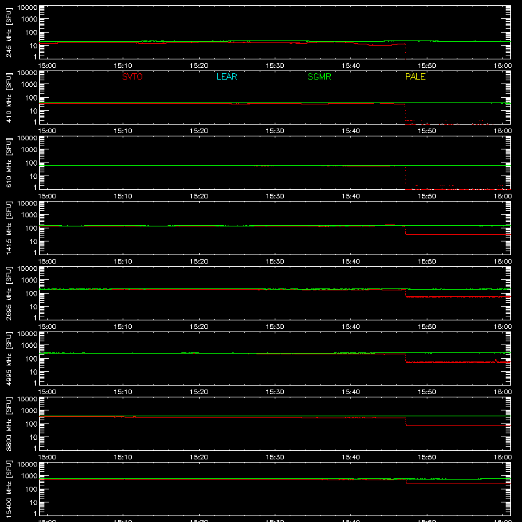Click the 10000 y-tick of 15400 MHz plot
The width and height of the screenshot is (522, 522).
[27, 465]
